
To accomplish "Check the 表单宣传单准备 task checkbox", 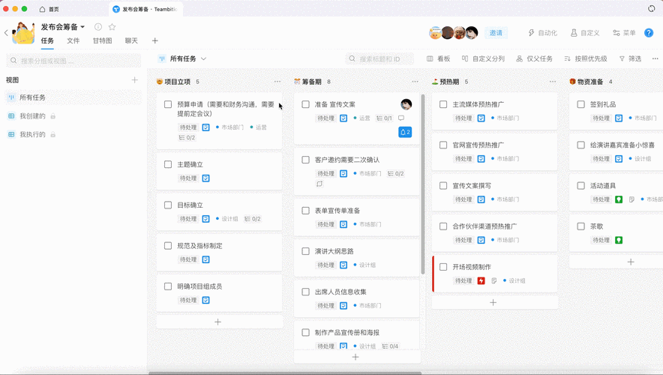I will 306,211.
